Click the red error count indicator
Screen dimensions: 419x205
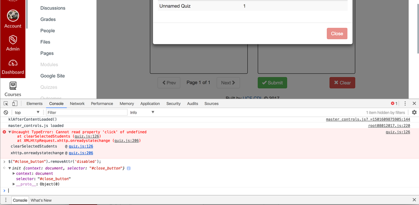394,104
